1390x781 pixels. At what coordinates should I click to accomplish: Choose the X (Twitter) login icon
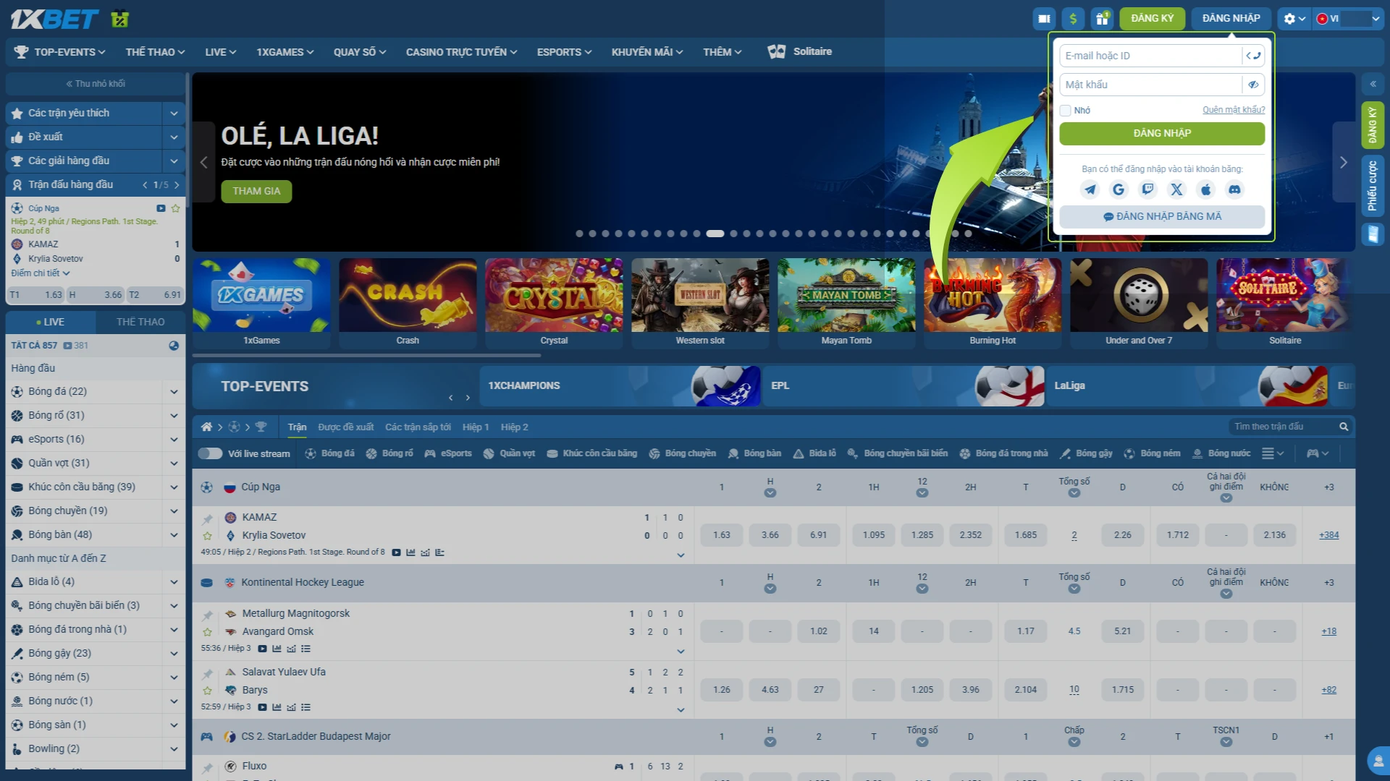coord(1176,189)
